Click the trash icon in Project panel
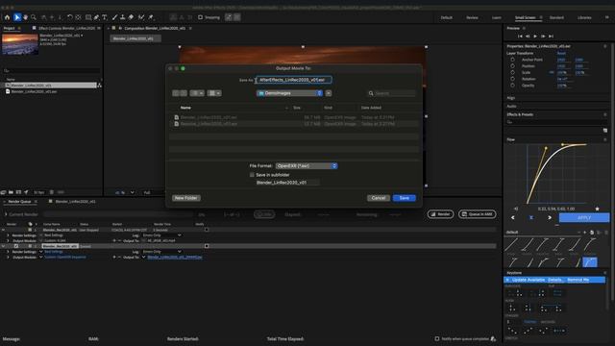Screen dimensions: 615x346 pos(51,192)
